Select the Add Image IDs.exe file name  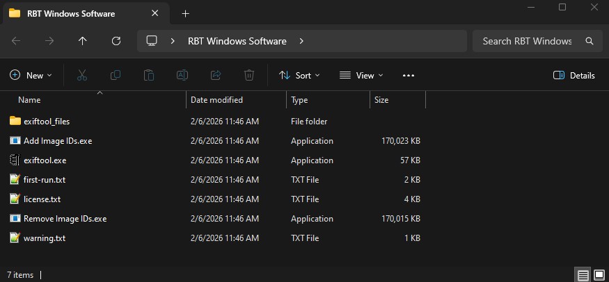(58, 141)
